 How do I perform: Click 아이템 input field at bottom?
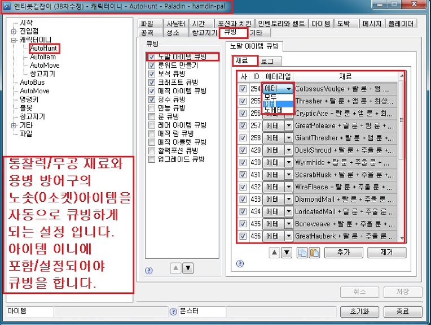coord(111,311)
